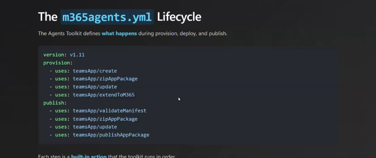Click "teamsApp/update" under the provision section
This screenshot has height=158, width=376.
point(95,87)
